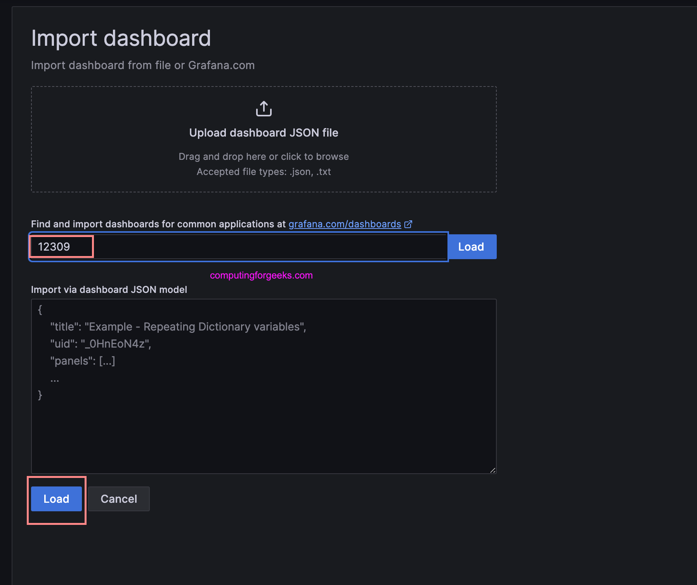Viewport: 697px width, 585px height.
Task: Click the upload arrow icon
Action: tap(264, 109)
